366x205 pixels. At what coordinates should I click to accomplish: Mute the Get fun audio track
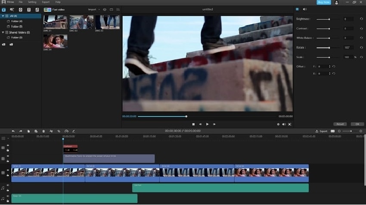8,185
